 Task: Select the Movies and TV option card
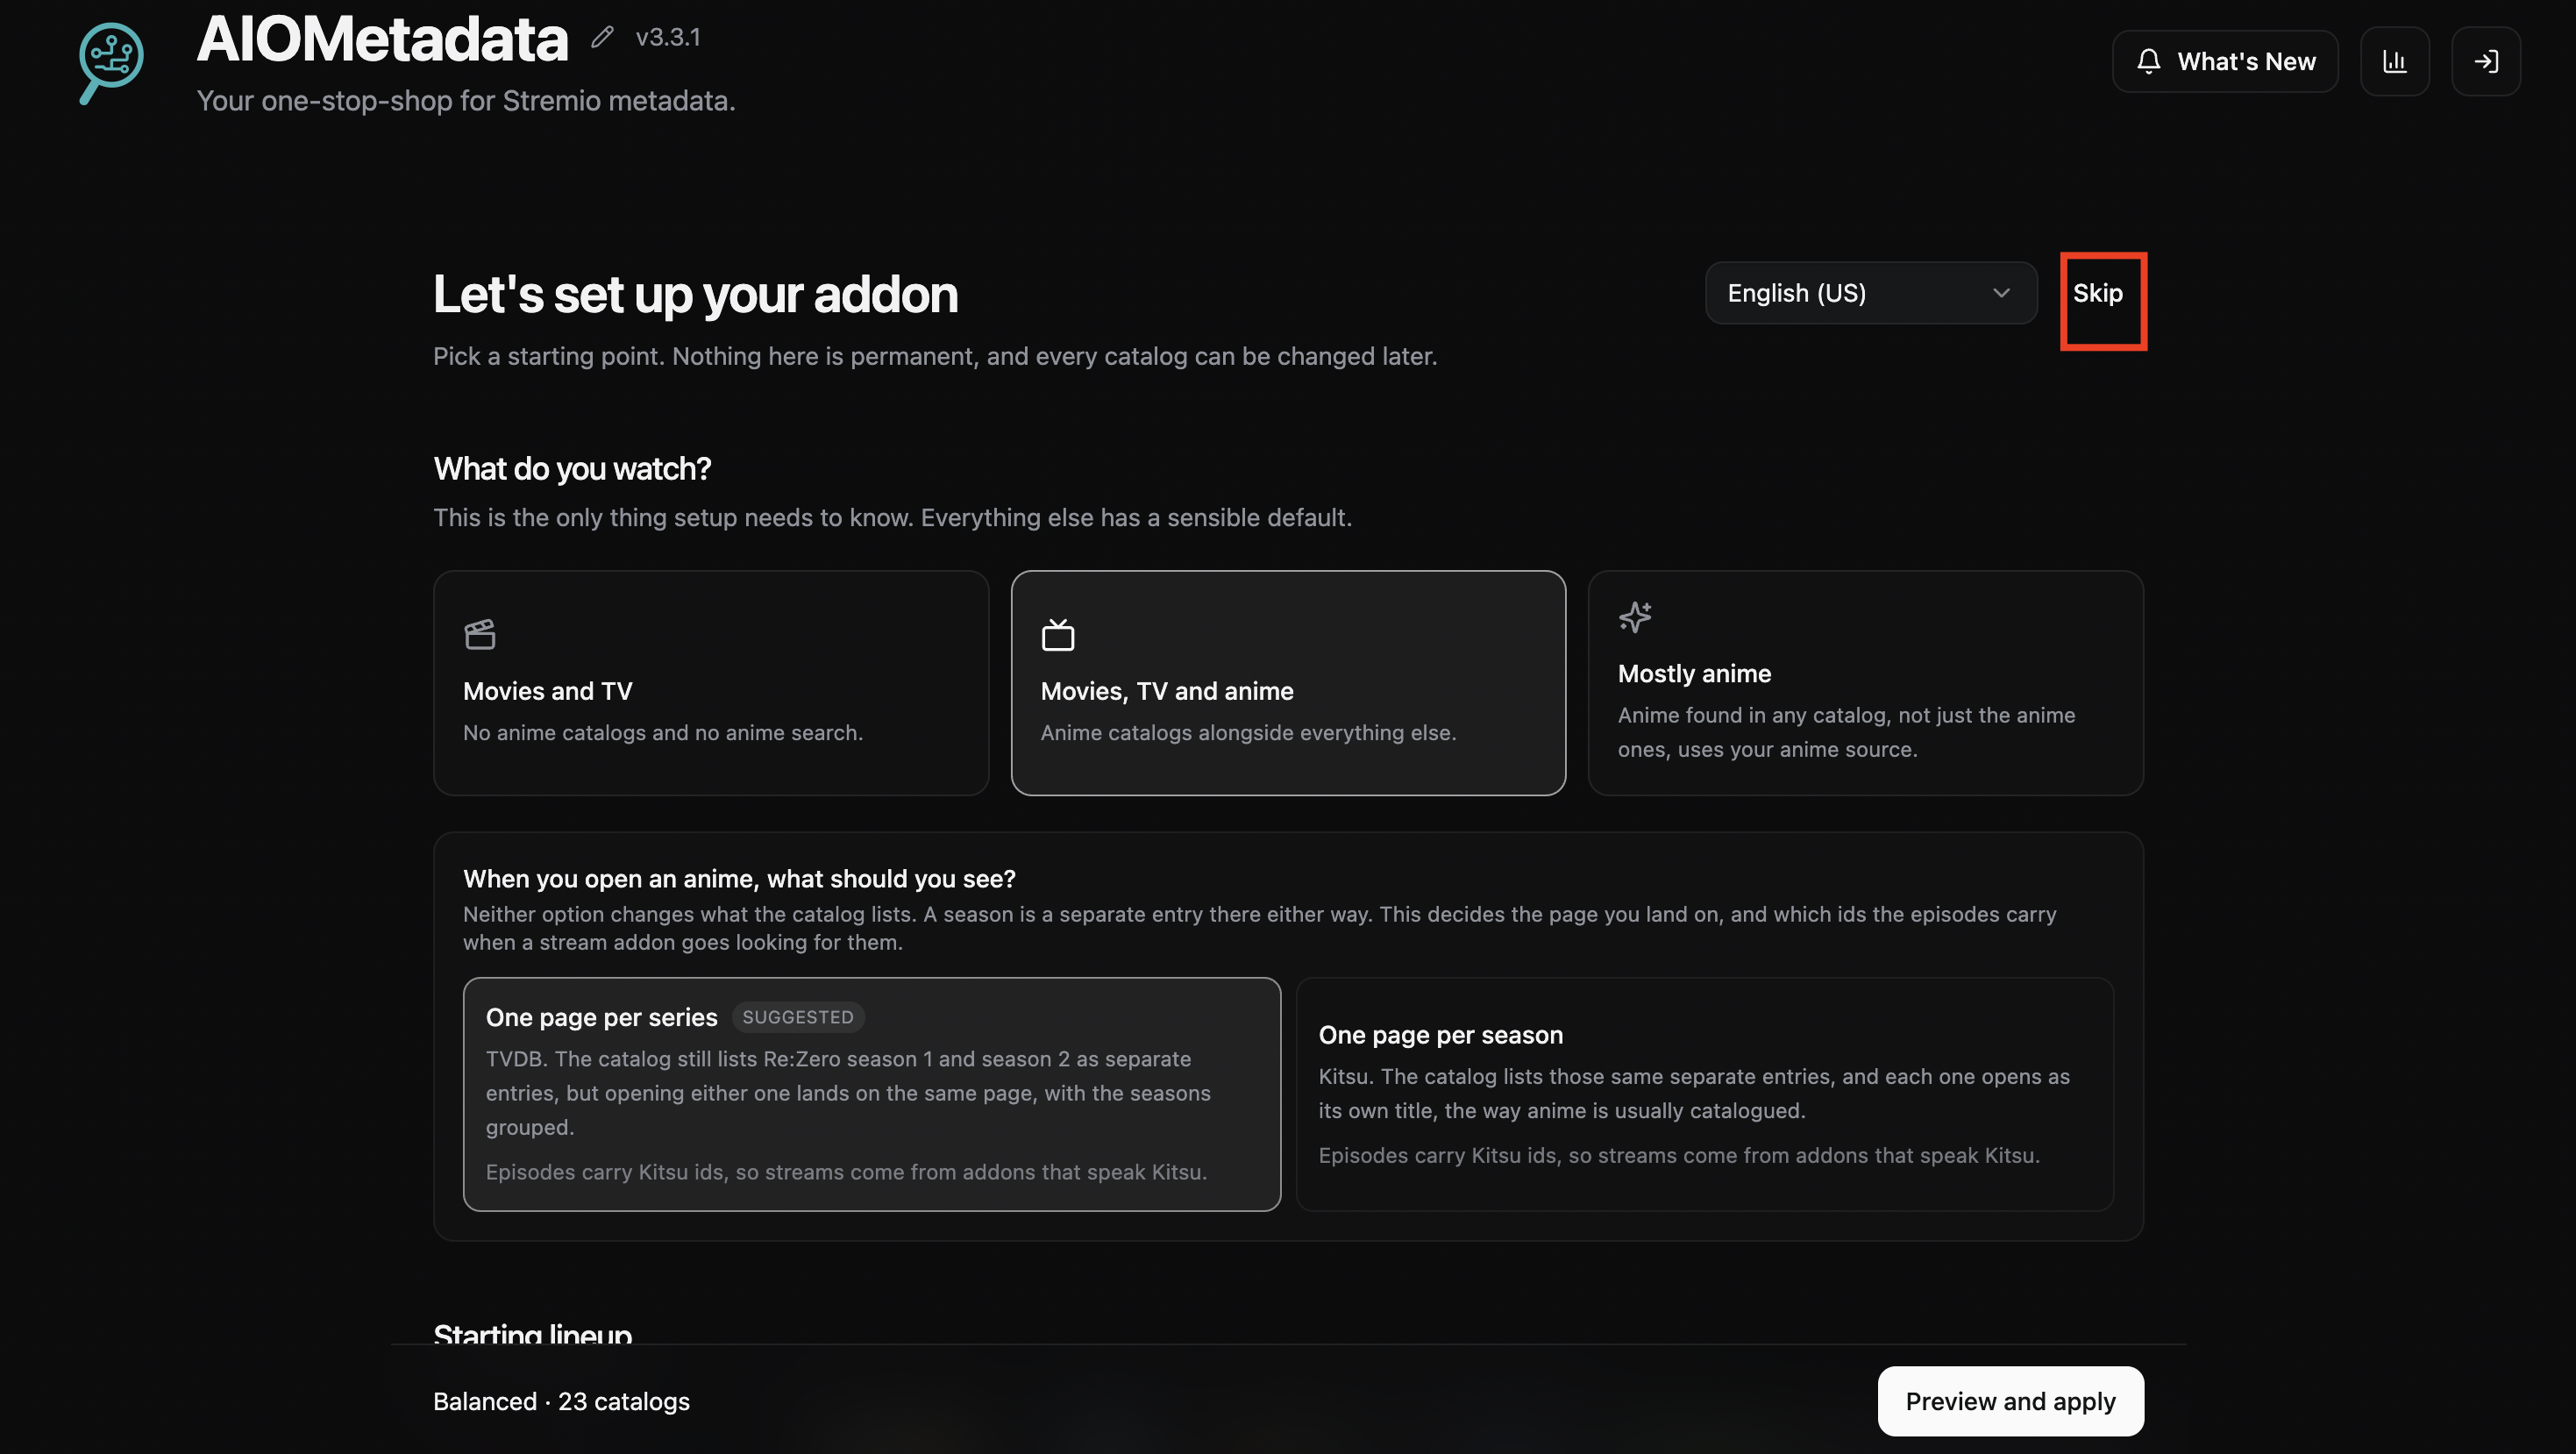click(x=711, y=683)
